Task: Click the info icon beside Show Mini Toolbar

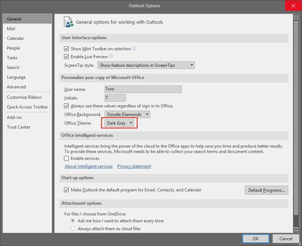Action: click(x=134, y=48)
